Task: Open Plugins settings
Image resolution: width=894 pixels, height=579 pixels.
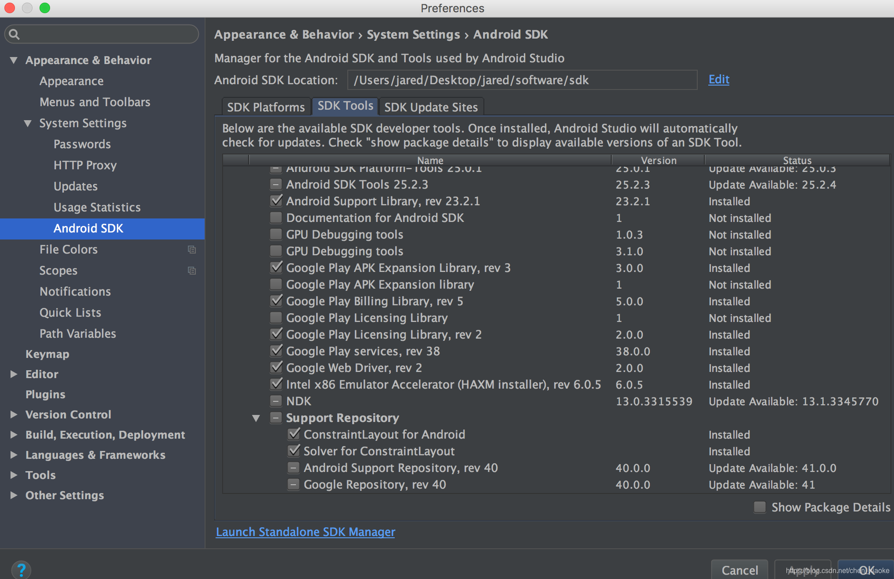Action: click(45, 394)
